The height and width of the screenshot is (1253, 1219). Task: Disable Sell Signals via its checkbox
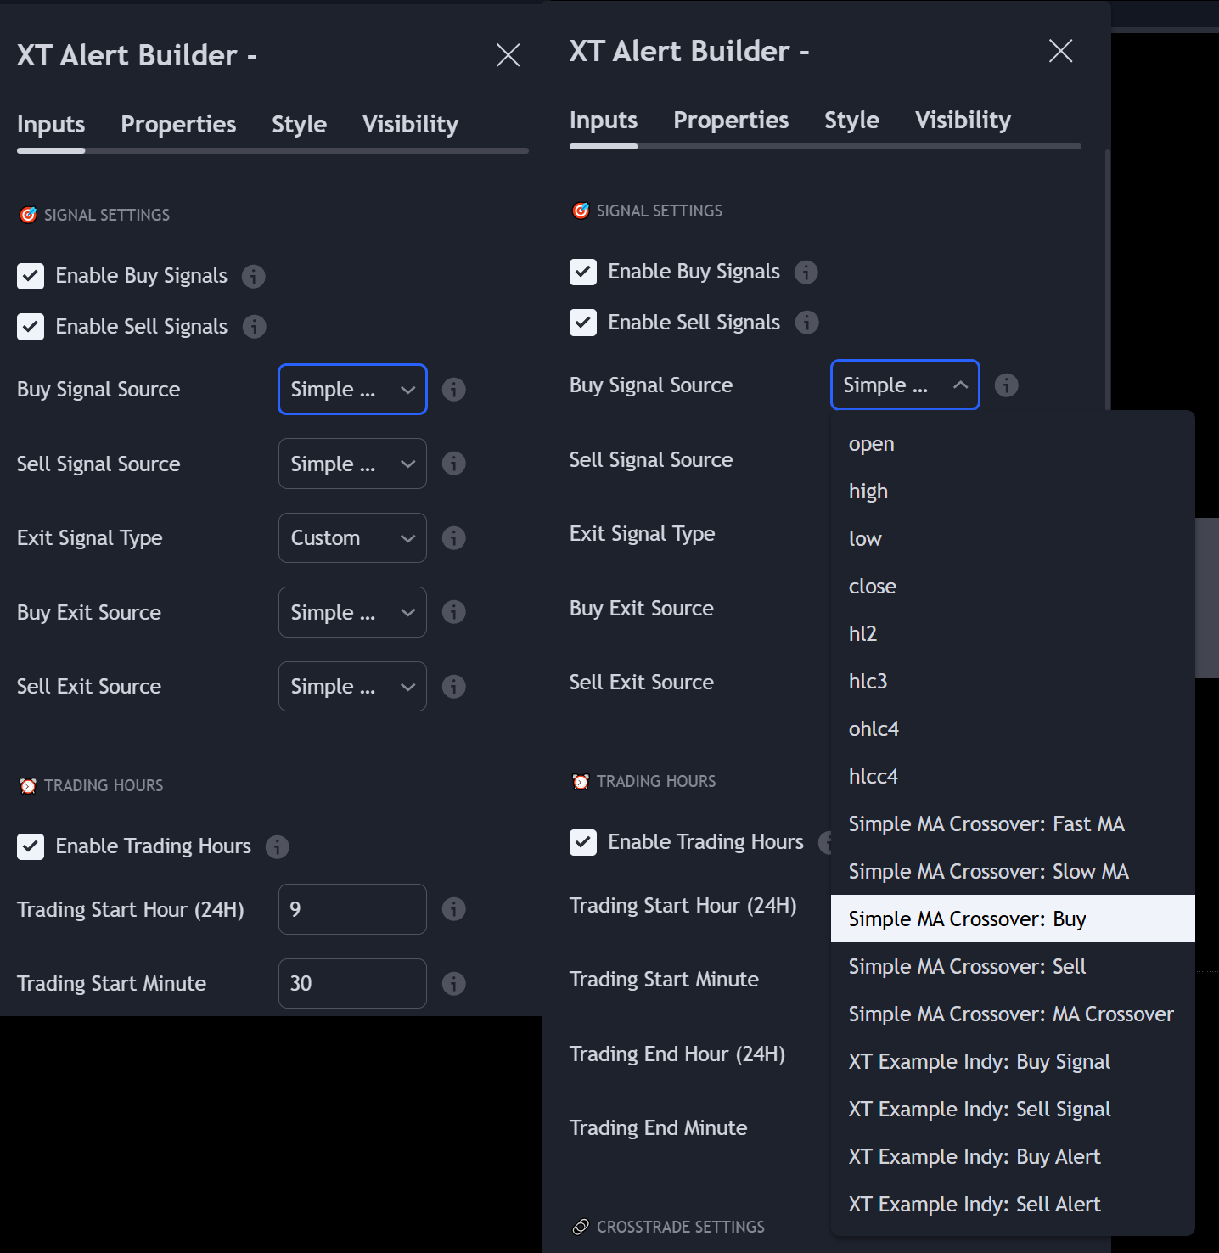(31, 327)
